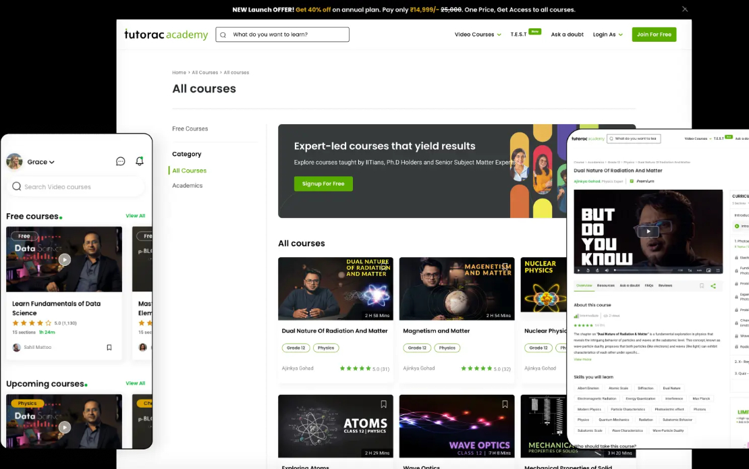Click the tutorac academy logo in main page

[166, 34]
